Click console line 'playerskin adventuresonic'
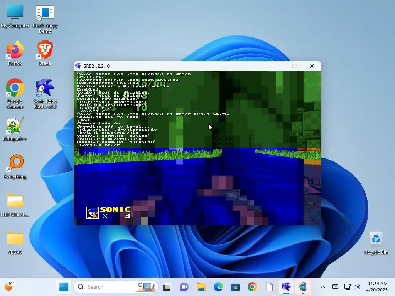The image size is (395, 296). click(x=117, y=129)
